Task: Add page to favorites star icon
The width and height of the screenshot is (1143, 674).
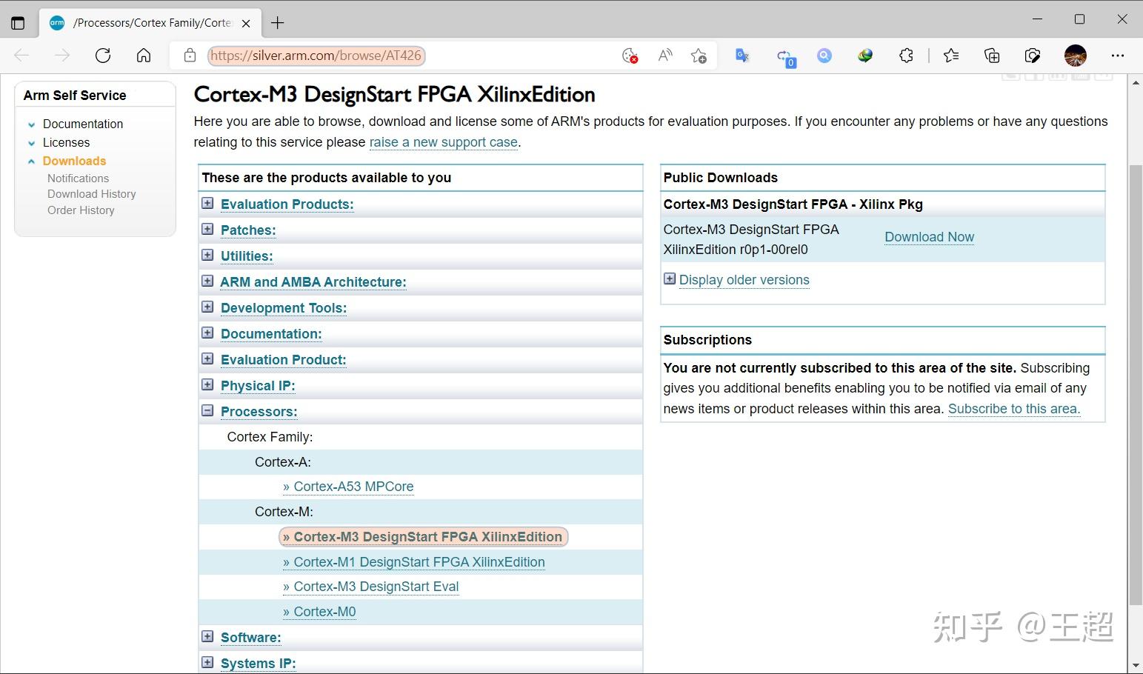Action: 698,56
